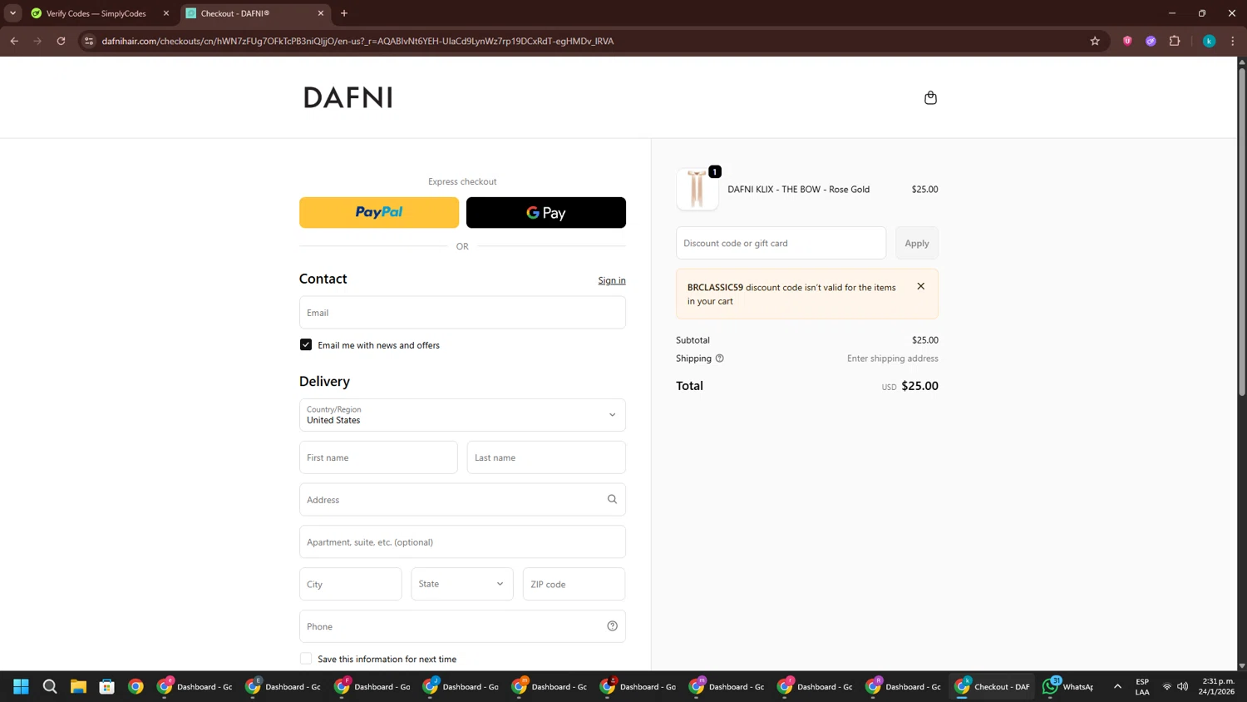Open the Chrome profile avatar k
The image size is (1247, 702).
[x=1209, y=41]
